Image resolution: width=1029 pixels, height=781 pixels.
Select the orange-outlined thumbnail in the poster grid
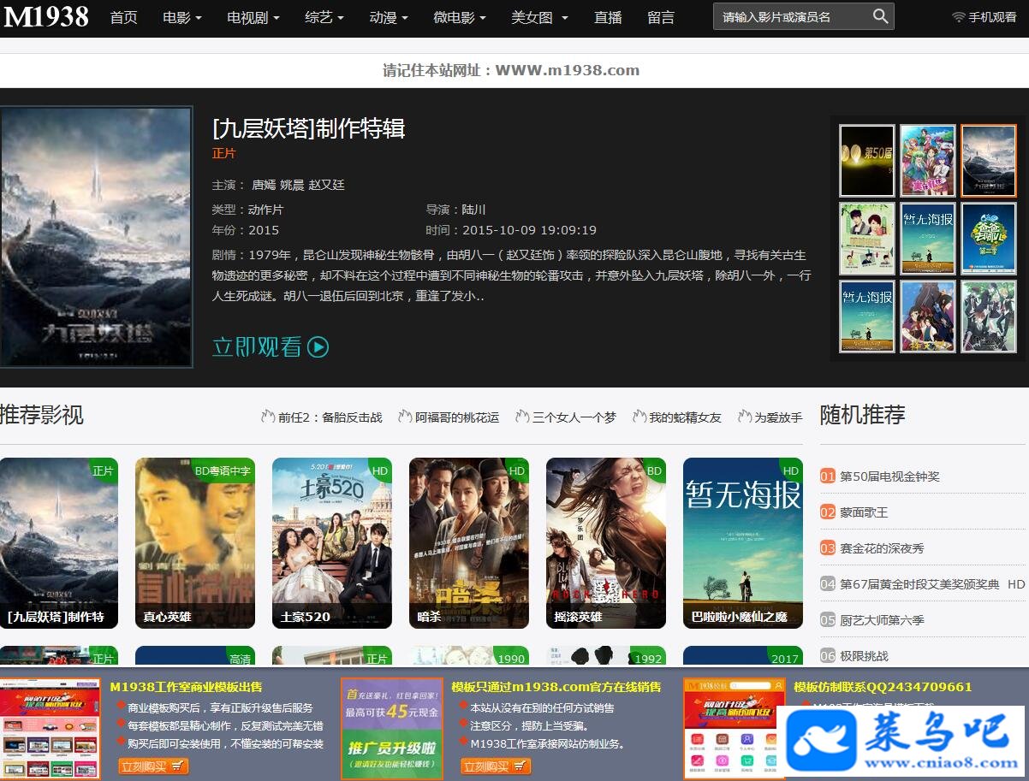[989, 161]
